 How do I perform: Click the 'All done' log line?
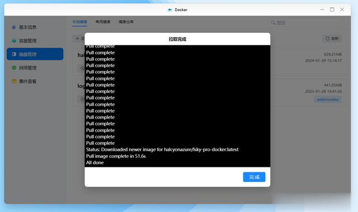click(95, 162)
